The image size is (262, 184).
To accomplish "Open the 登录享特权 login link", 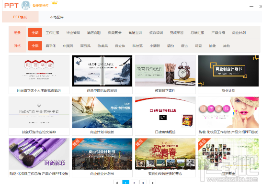I will point(40,6).
